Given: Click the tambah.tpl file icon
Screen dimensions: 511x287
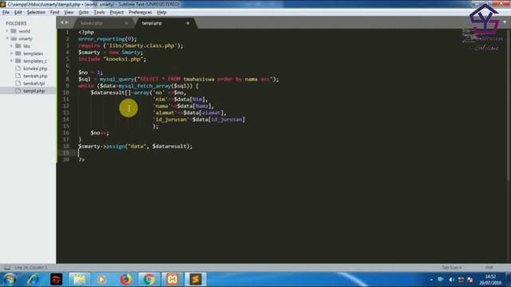Looking at the screenshot, I should point(18,83).
